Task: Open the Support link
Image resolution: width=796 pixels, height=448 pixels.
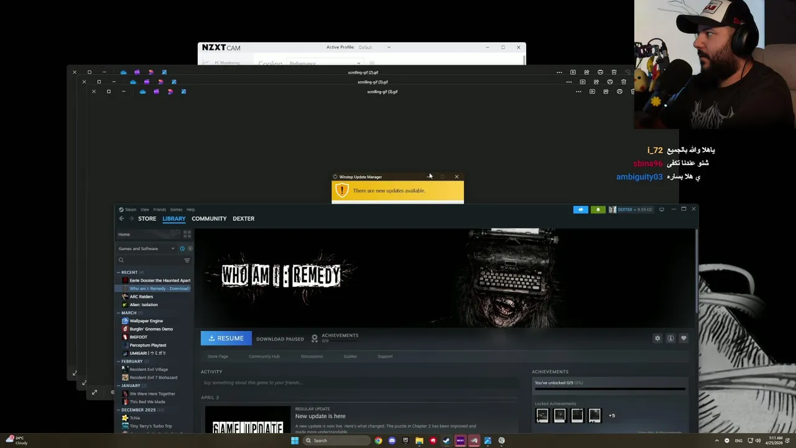Action: pos(385,357)
